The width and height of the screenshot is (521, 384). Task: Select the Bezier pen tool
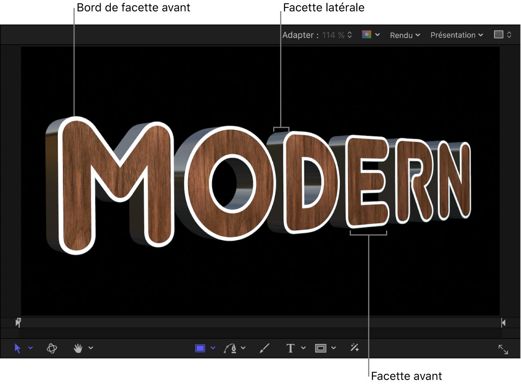(x=231, y=348)
